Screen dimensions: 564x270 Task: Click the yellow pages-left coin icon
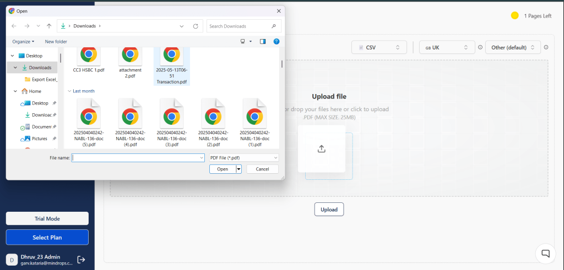[x=515, y=16]
